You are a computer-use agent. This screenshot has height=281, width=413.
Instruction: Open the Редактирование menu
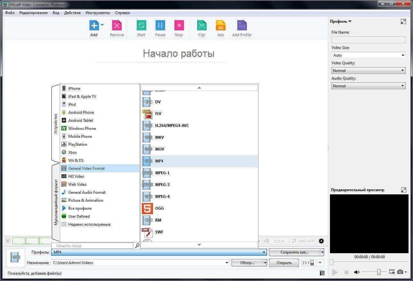(34, 13)
